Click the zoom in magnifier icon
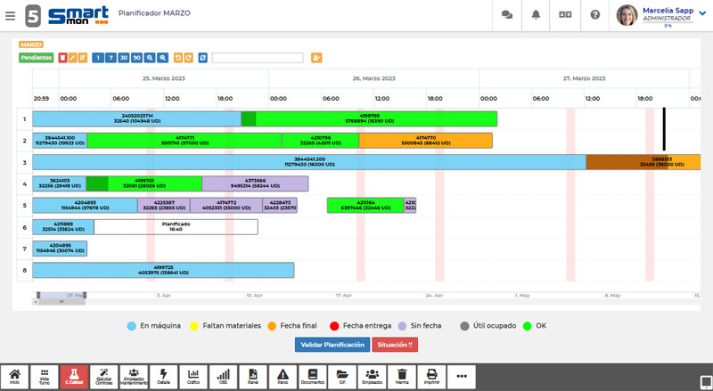The image size is (713, 391). tap(151, 58)
